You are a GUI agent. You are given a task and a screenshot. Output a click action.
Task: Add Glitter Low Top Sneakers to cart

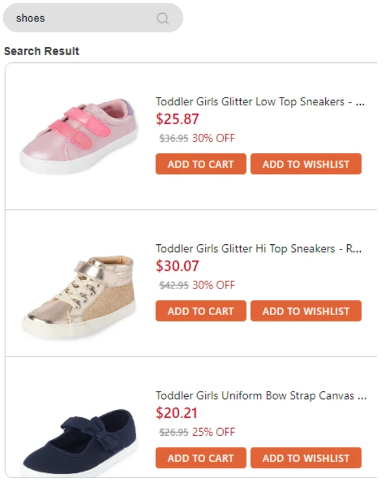coord(201,164)
